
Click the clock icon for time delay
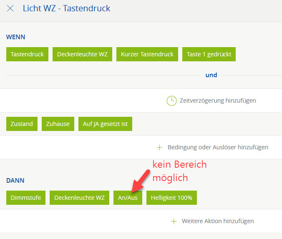171,101
